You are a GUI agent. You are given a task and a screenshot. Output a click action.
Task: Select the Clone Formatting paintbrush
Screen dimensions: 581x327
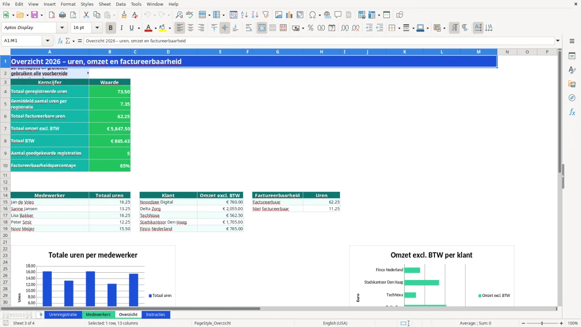[x=124, y=15]
